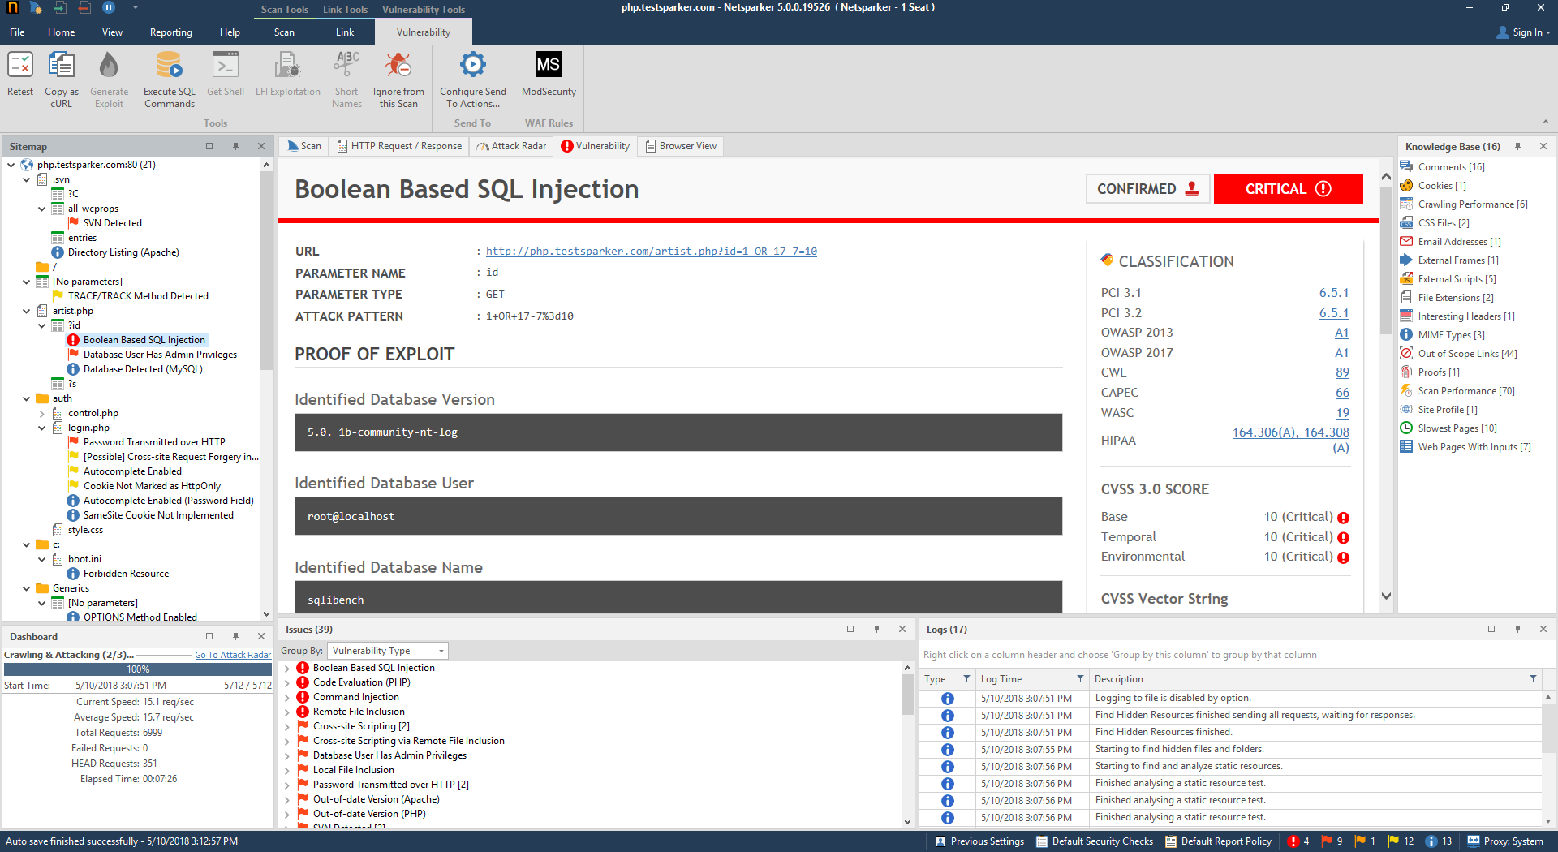The height and width of the screenshot is (852, 1558).
Task: Filter the Log Time column
Action: pyautogui.click(x=1080, y=678)
